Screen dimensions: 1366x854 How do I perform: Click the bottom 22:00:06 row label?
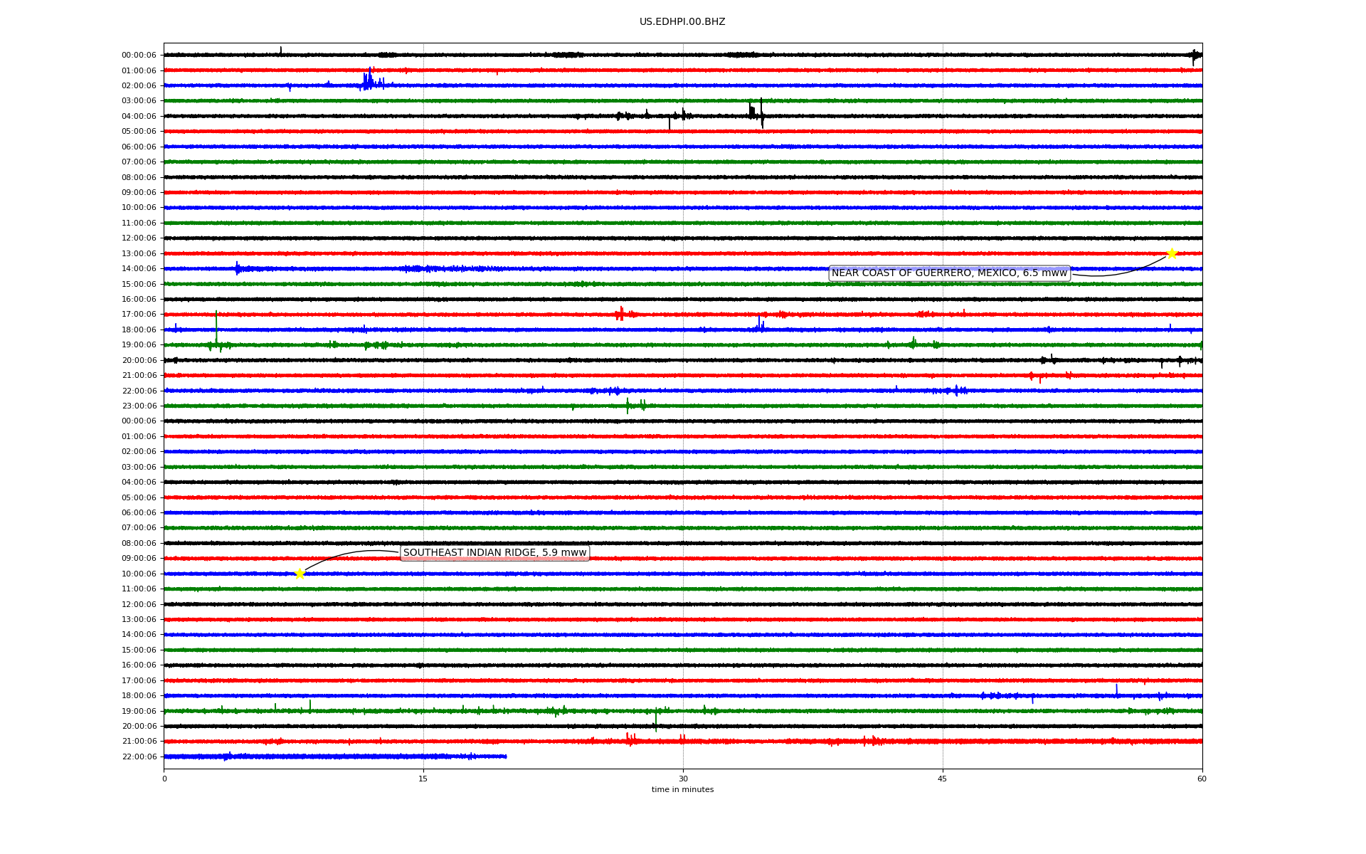pos(139,757)
